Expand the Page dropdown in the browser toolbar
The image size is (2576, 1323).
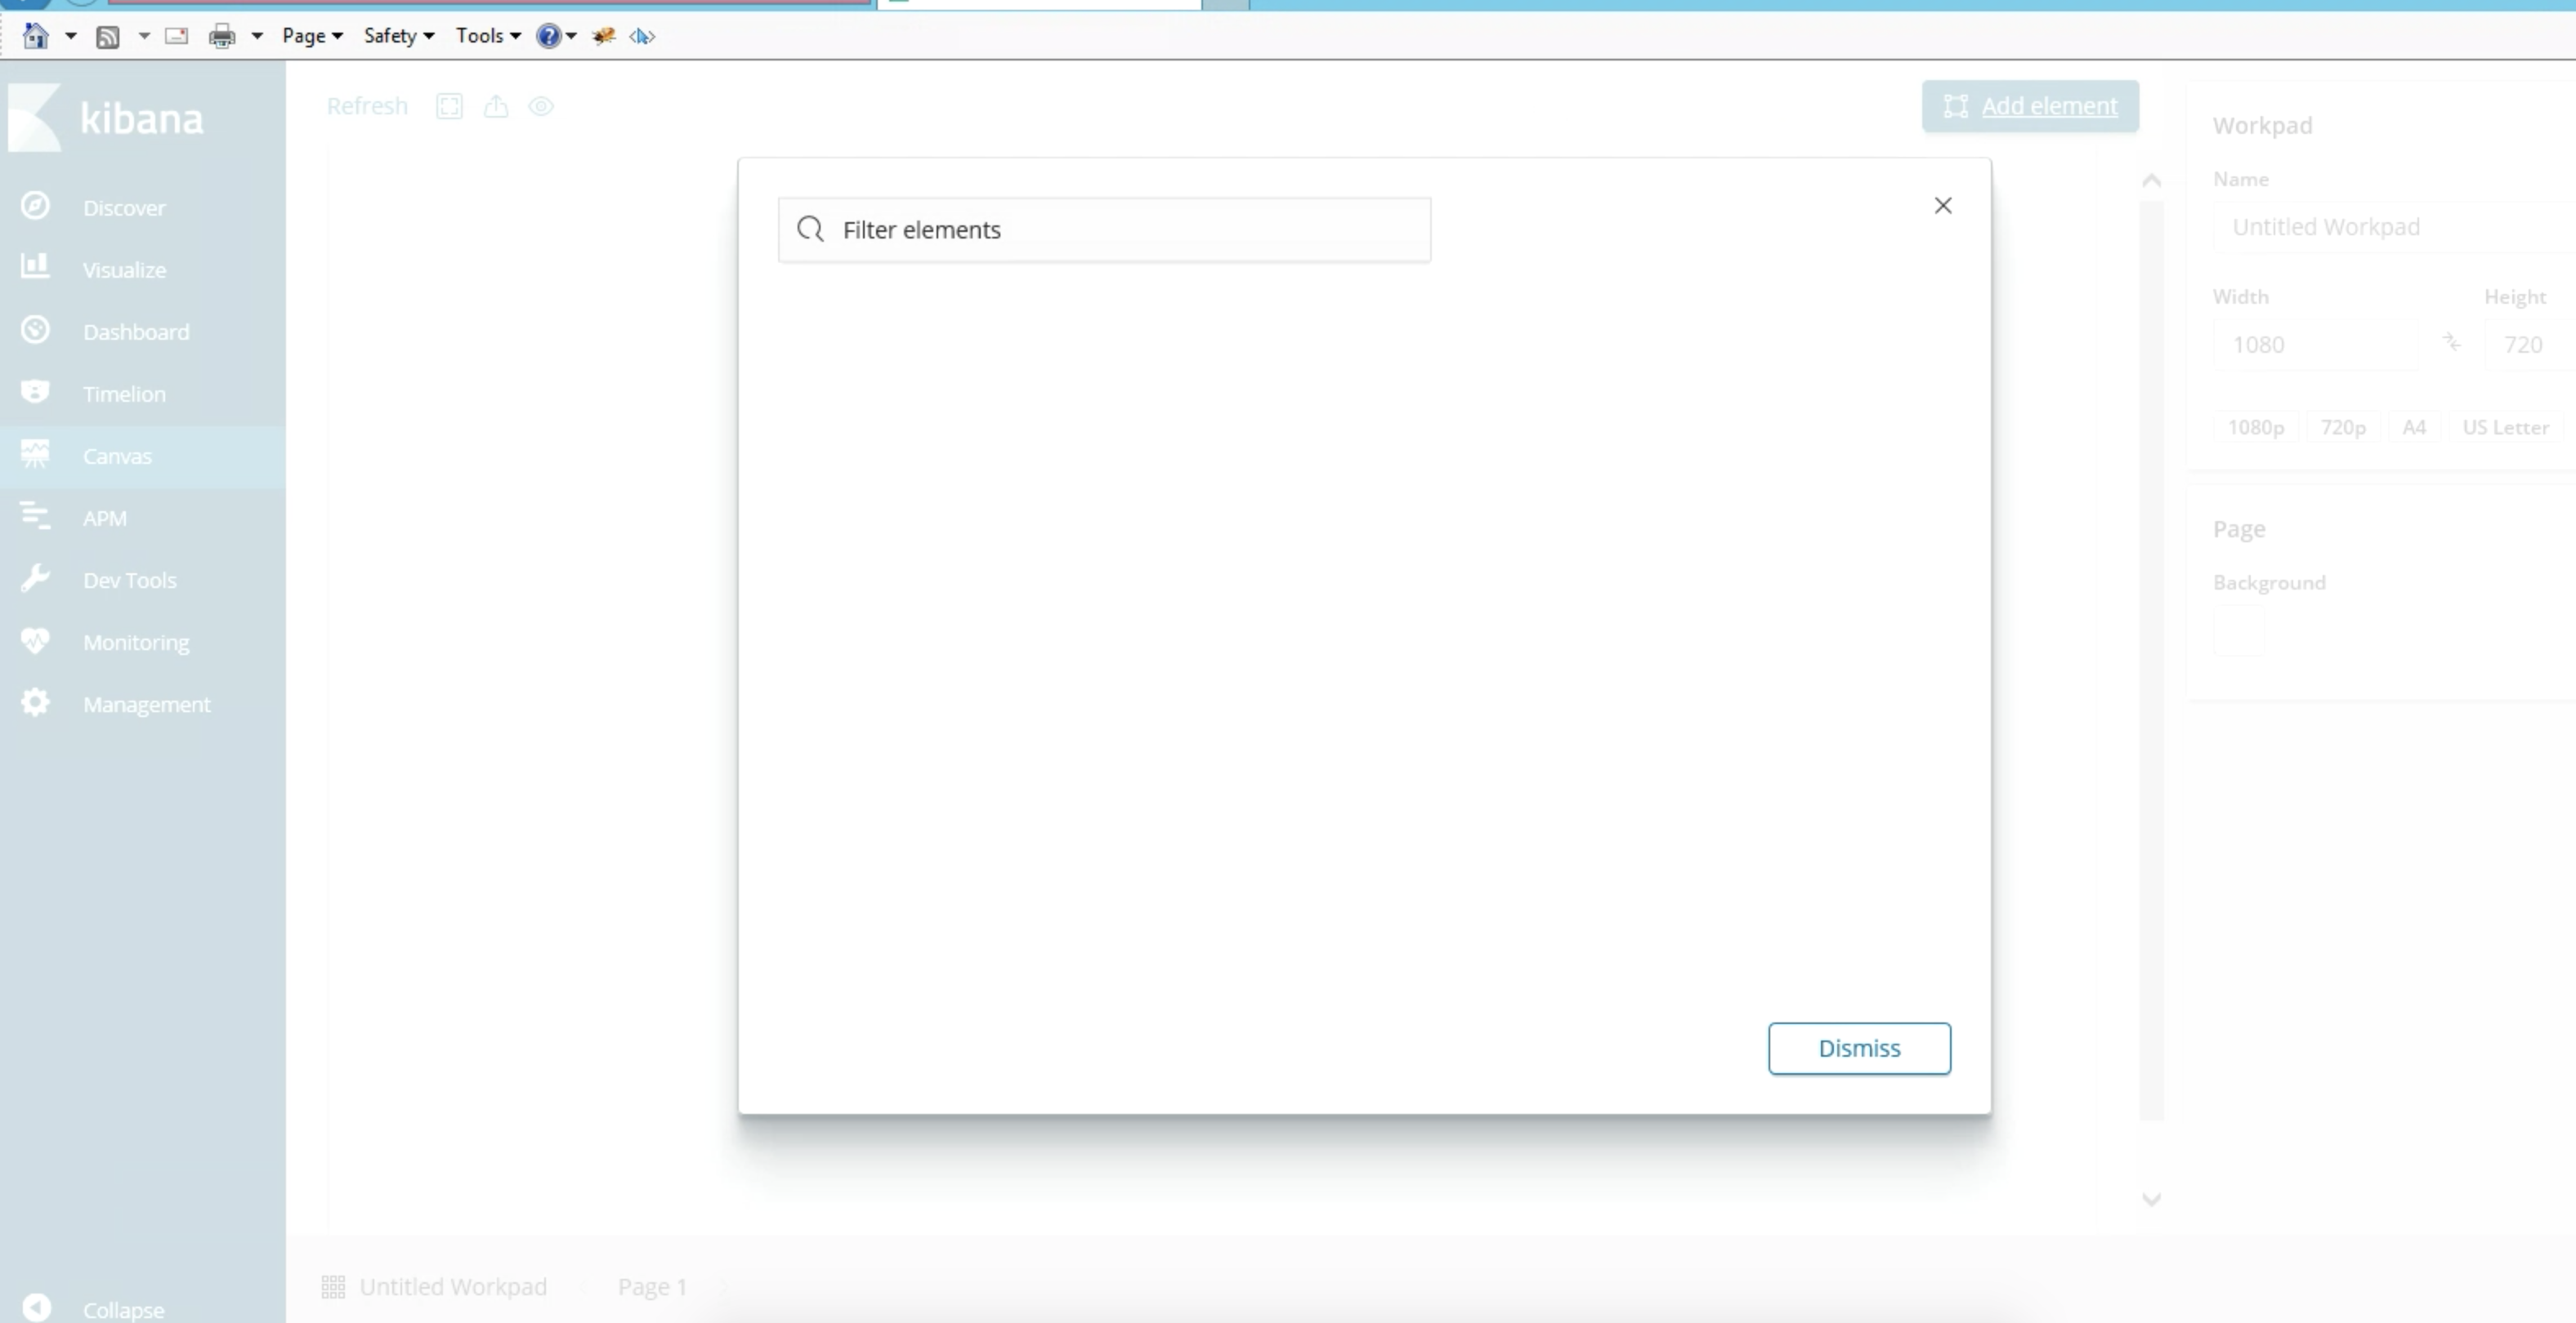coord(311,35)
